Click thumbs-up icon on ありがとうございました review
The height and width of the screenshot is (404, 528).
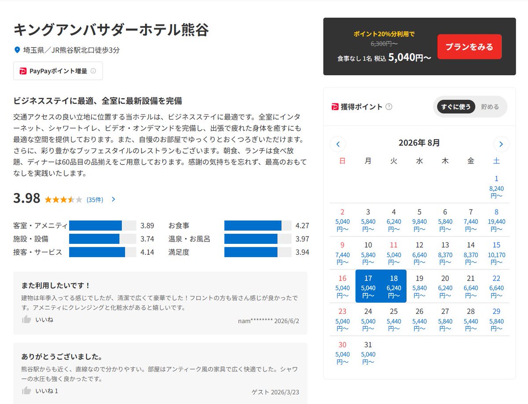(26, 391)
